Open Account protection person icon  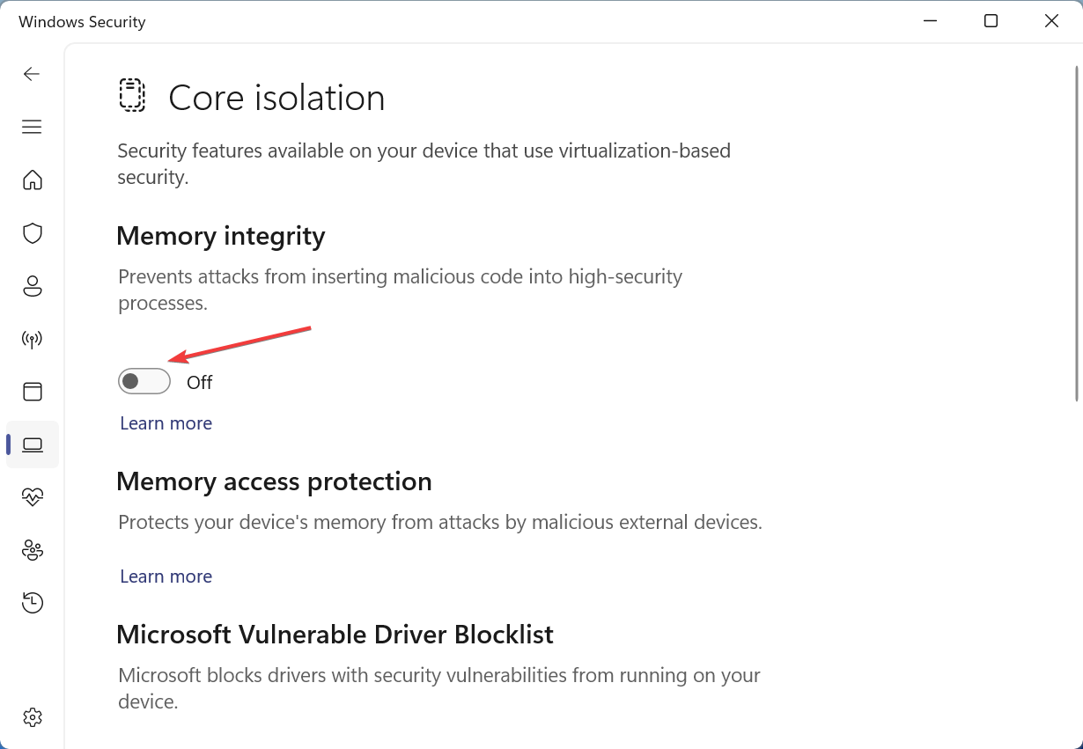click(x=33, y=286)
